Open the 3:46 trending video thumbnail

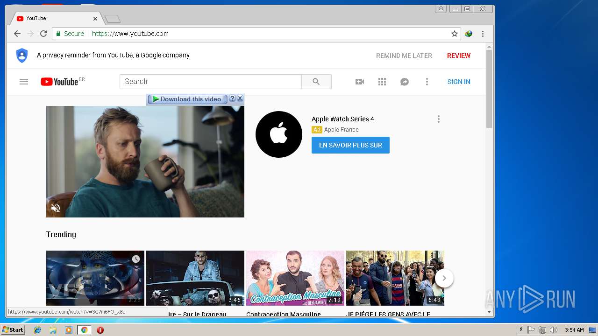click(195, 278)
